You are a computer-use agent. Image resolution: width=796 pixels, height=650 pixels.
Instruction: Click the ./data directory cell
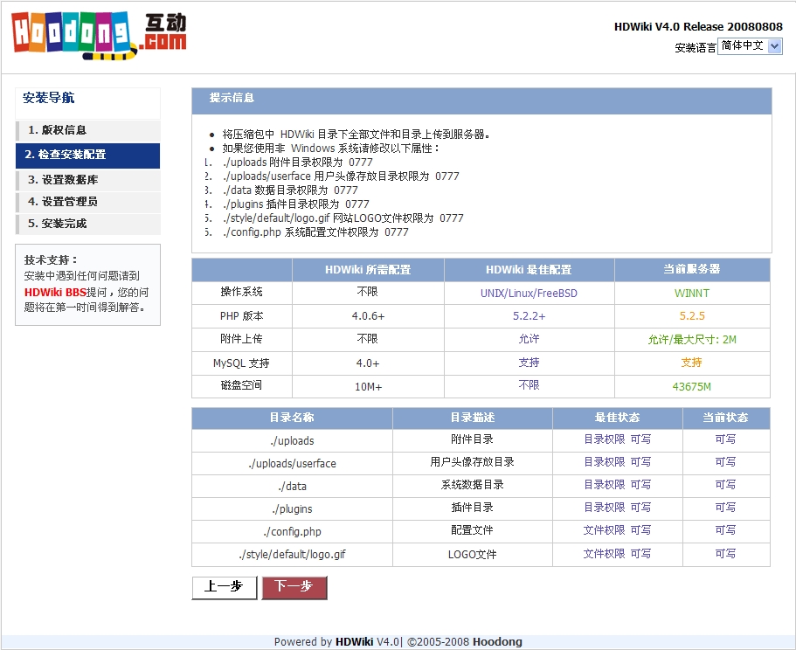click(x=292, y=487)
